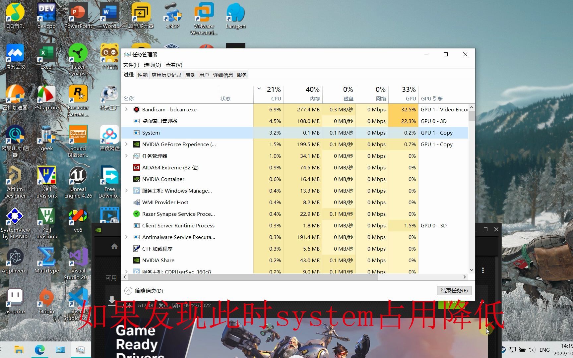Click the Task Manager taskbar icon

(x=81, y=350)
